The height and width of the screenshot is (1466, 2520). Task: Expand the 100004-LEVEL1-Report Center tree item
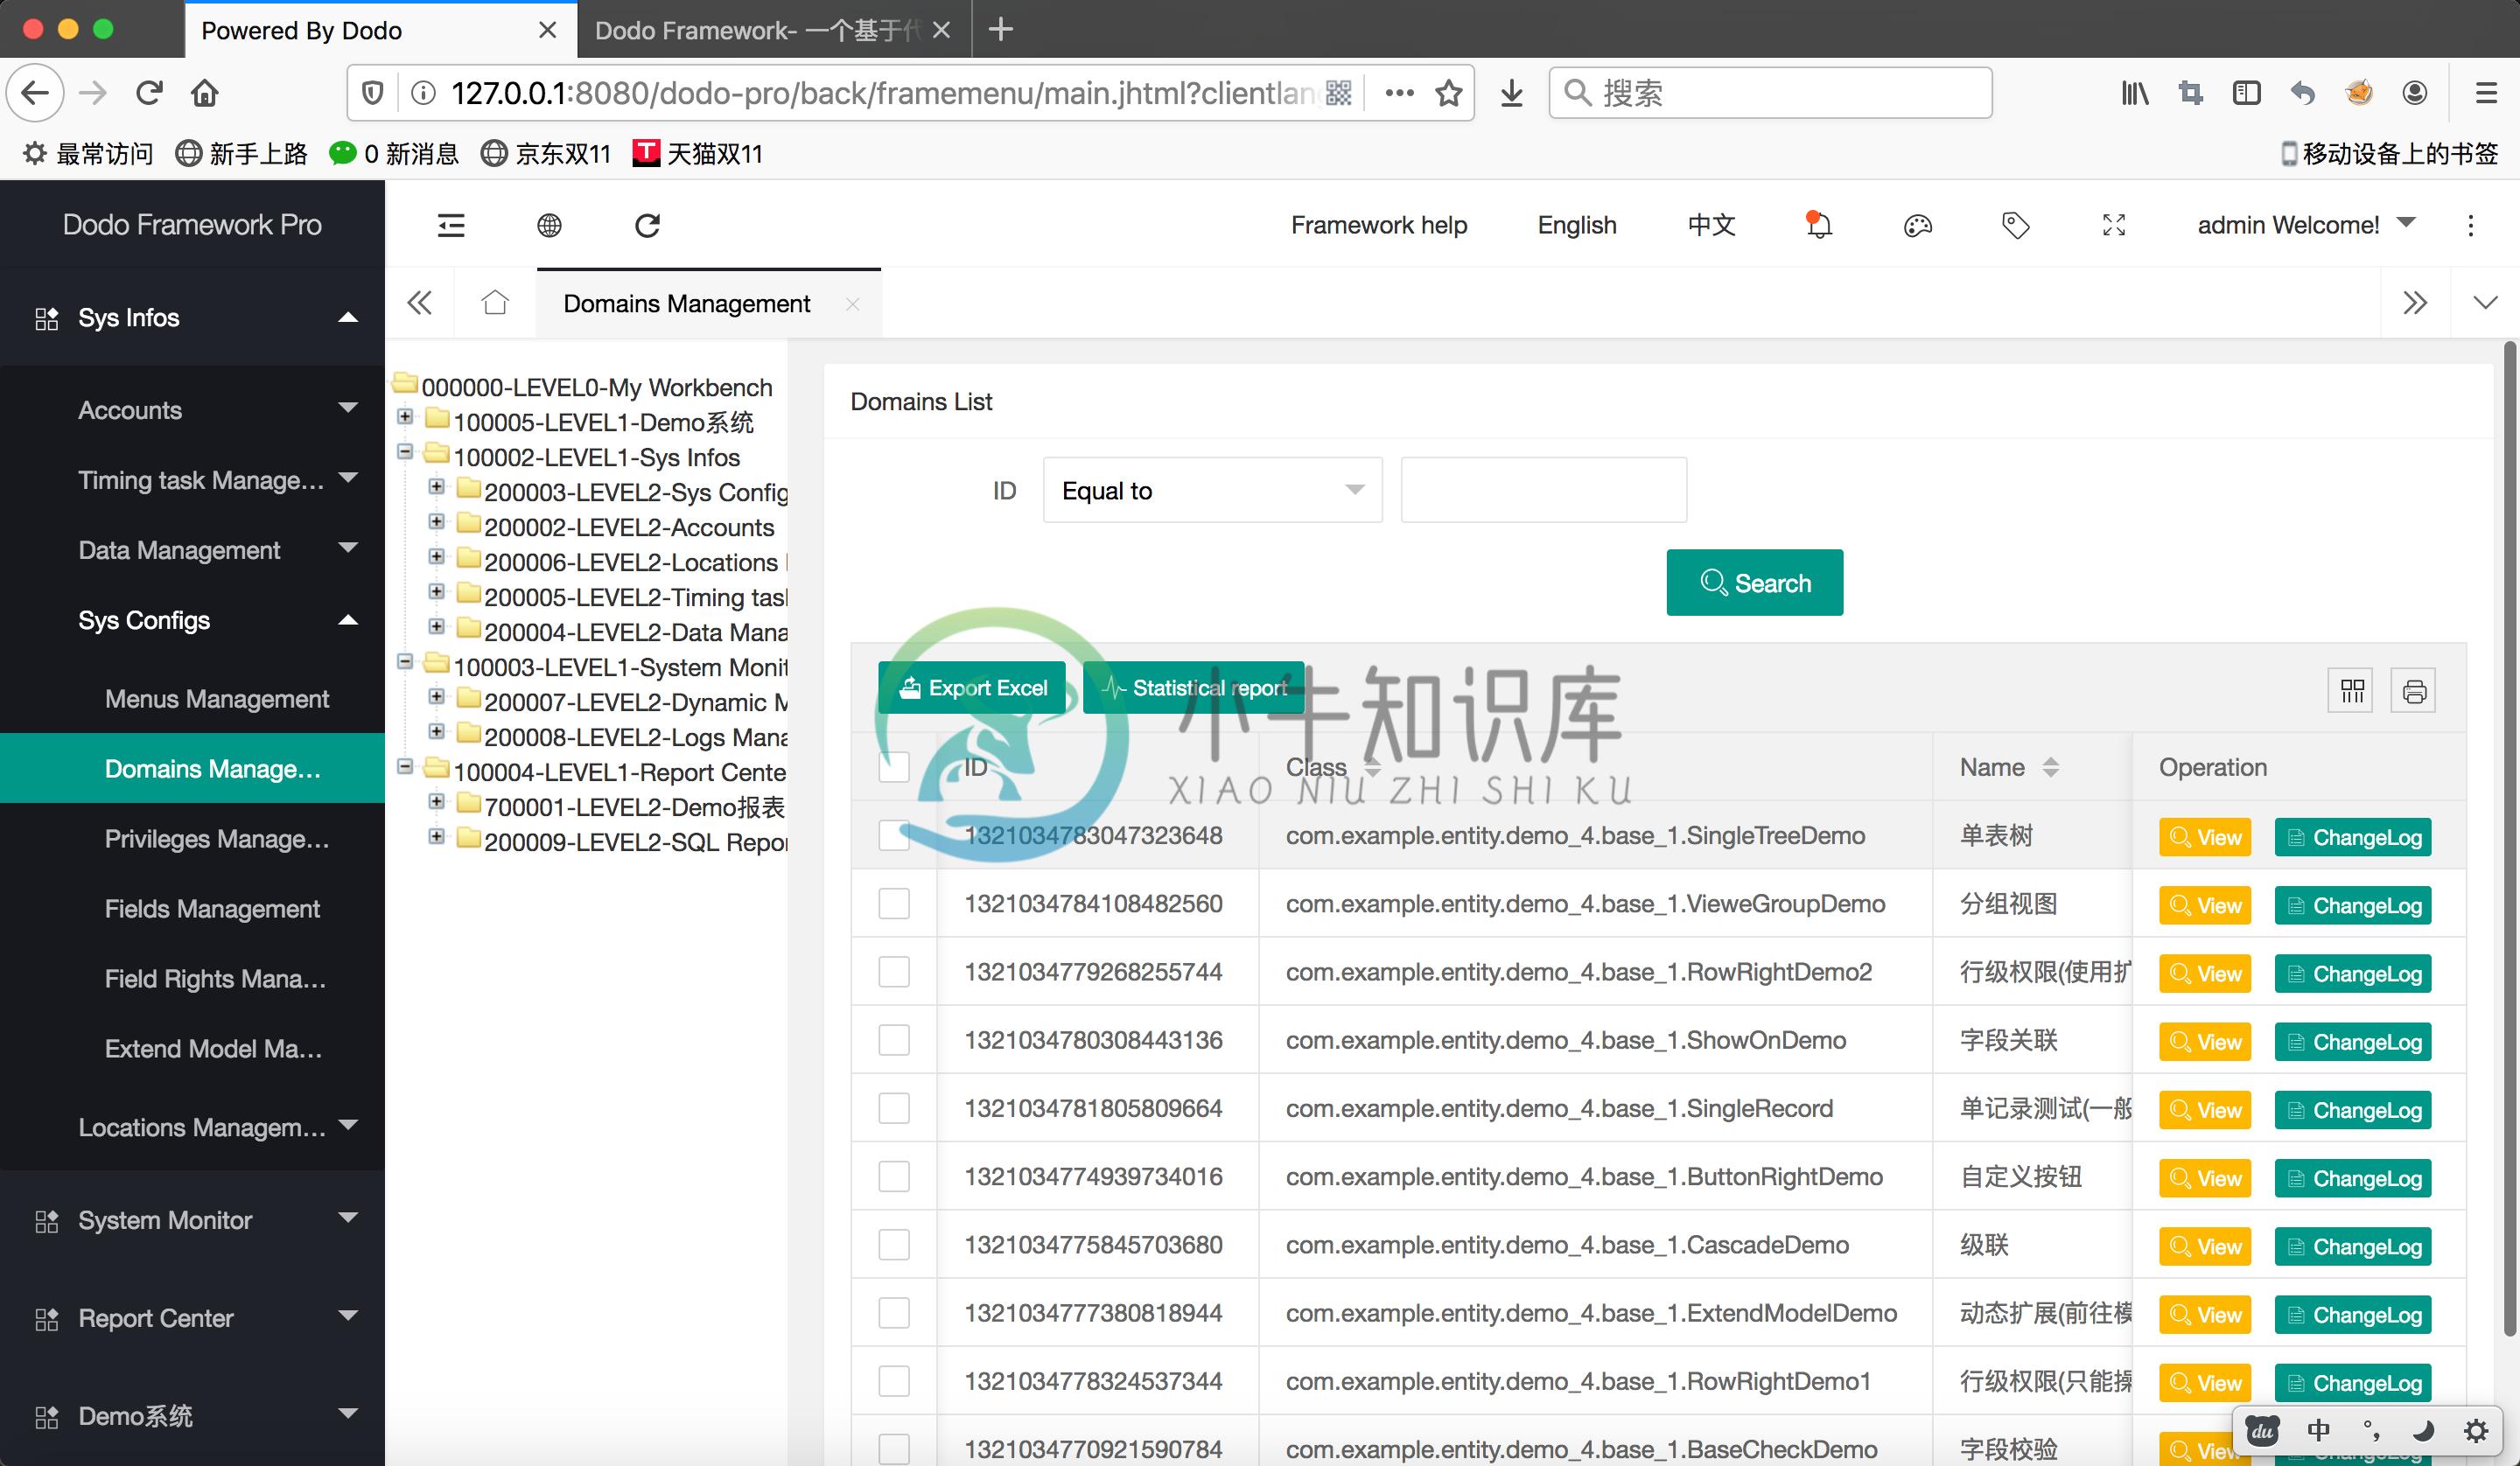click(405, 771)
